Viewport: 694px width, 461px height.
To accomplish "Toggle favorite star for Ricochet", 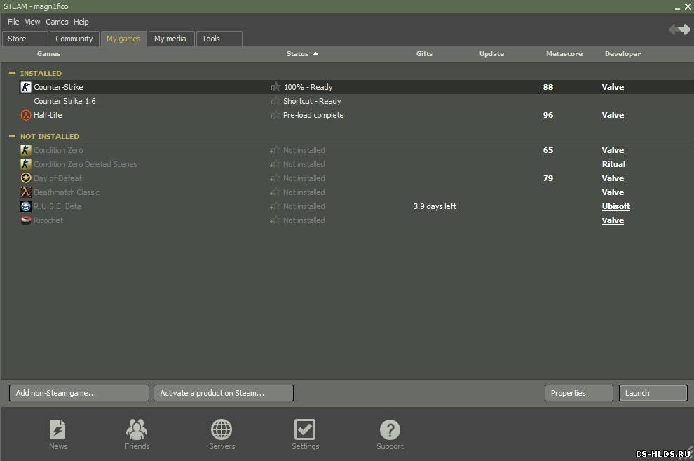I will 275,220.
